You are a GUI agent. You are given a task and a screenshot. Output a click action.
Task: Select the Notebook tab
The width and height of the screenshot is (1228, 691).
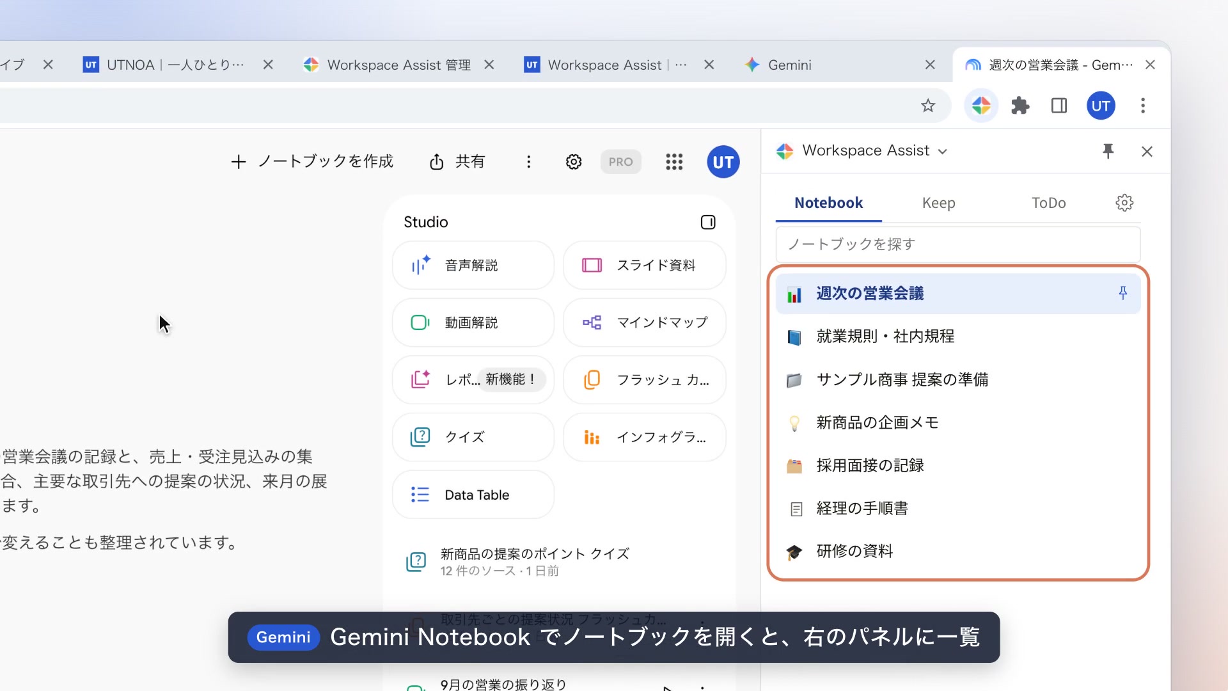[828, 203]
